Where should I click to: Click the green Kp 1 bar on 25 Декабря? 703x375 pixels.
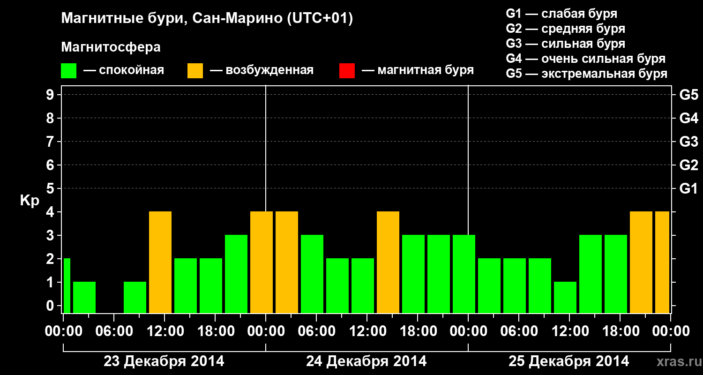(565, 297)
